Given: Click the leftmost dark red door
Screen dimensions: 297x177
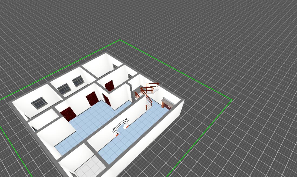Looking at the screenshot, I should point(69,114).
